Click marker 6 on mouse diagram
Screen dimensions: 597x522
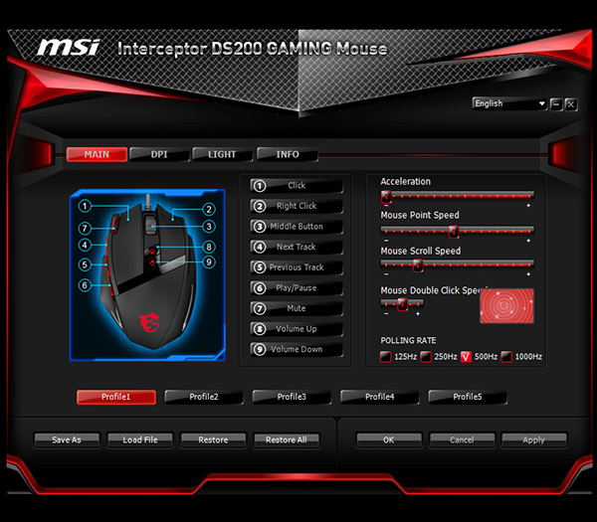tap(85, 285)
